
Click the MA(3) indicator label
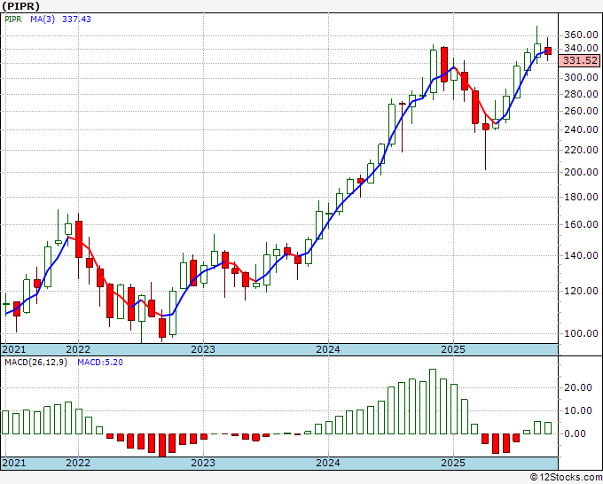point(43,20)
